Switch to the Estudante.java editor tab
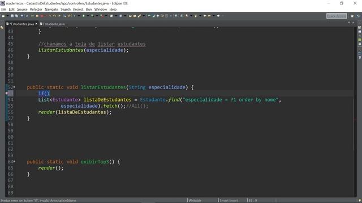This screenshot has height=203, width=362. (x=53, y=24)
